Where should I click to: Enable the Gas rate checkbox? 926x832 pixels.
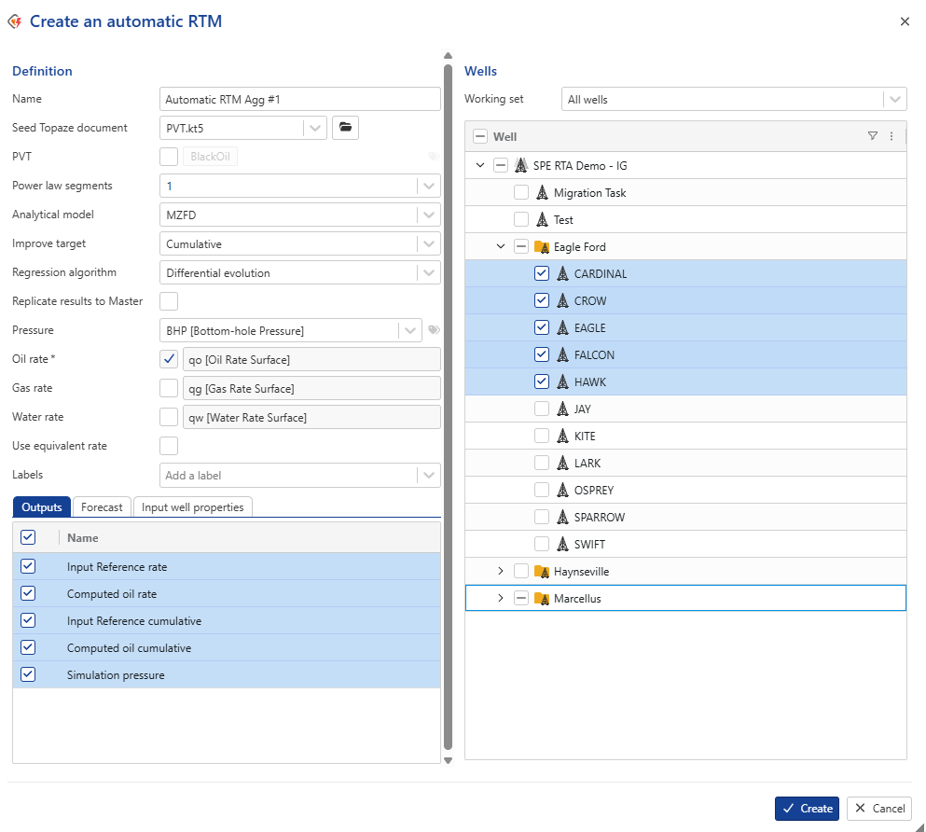tap(169, 388)
